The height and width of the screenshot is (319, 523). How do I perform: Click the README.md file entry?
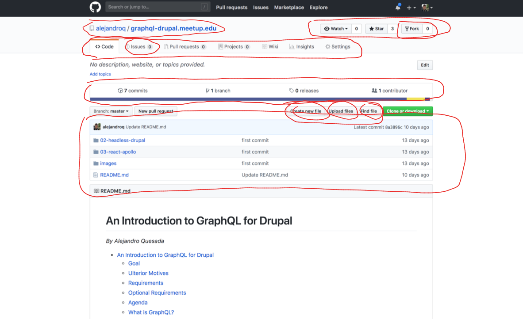114,175
